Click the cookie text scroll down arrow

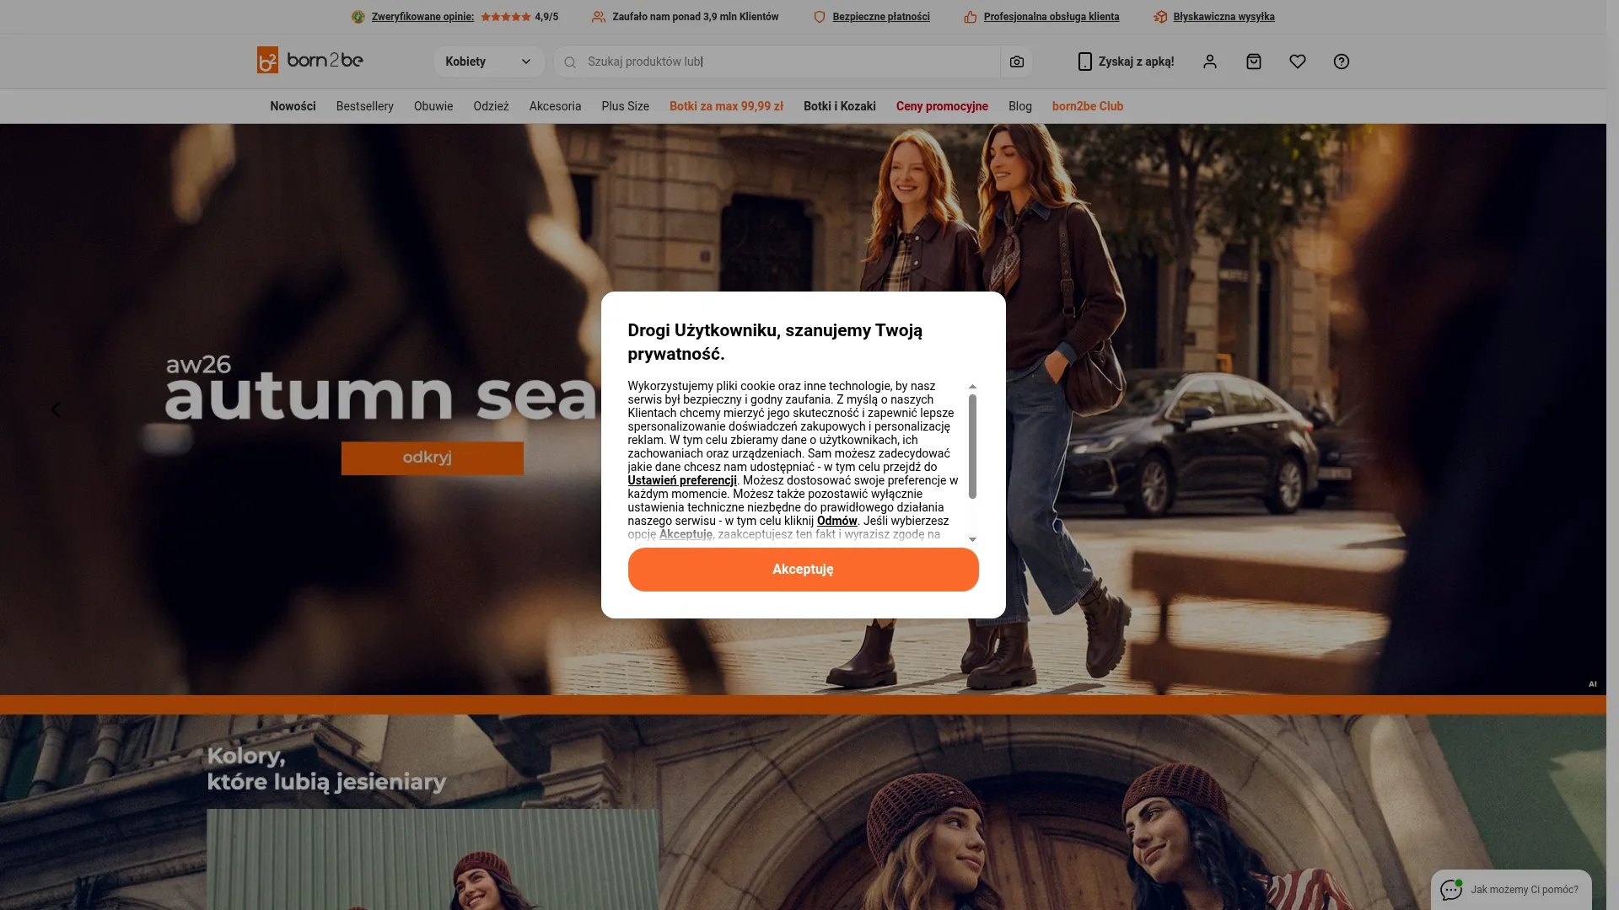coord(972,539)
